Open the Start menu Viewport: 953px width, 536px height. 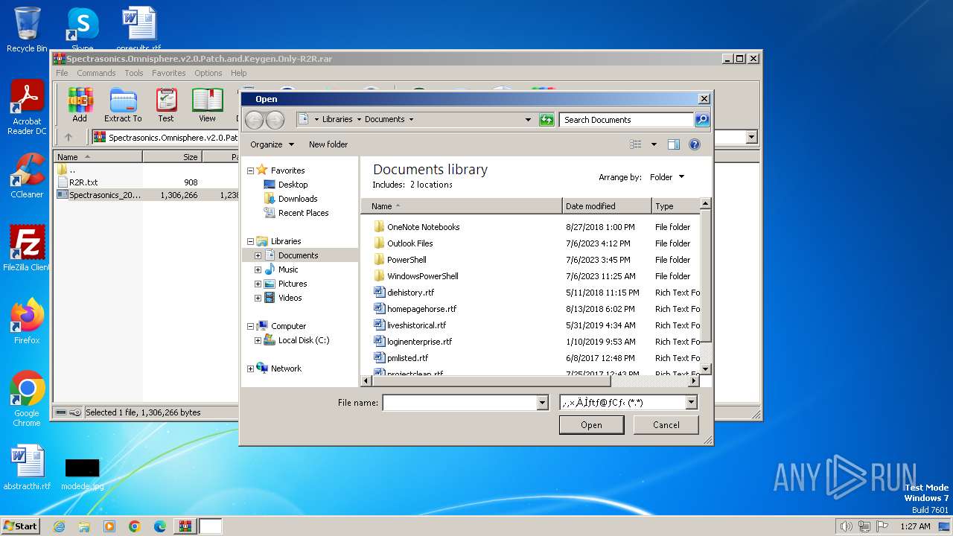pyautogui.click(x=20, y=526)
